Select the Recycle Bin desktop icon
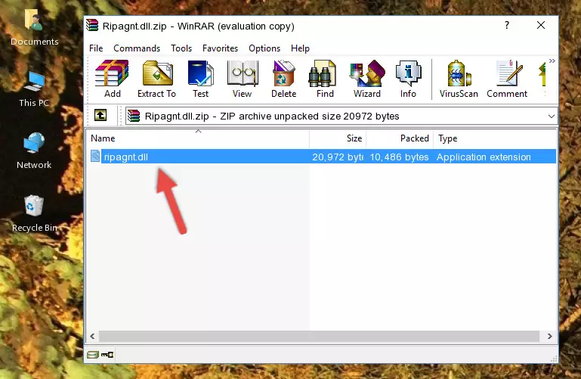This screenshot has height=379, width=581. click(34, 213)
